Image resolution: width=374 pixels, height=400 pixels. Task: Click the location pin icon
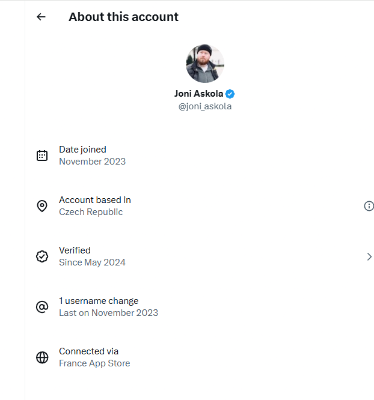pos(42,206)
